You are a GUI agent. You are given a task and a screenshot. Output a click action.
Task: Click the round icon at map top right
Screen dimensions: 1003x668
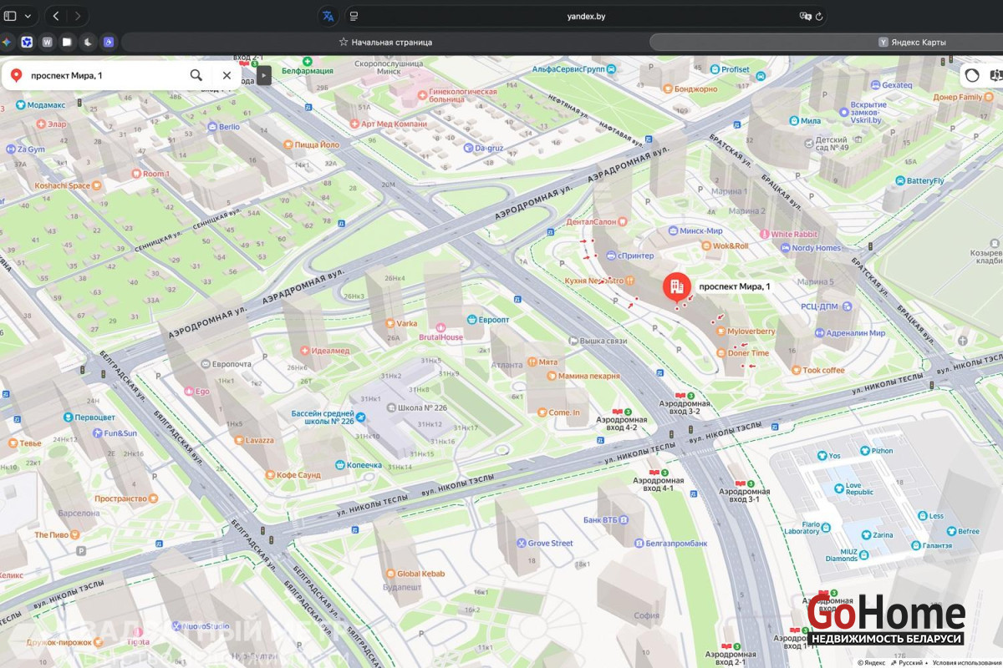tap(972, 75)
